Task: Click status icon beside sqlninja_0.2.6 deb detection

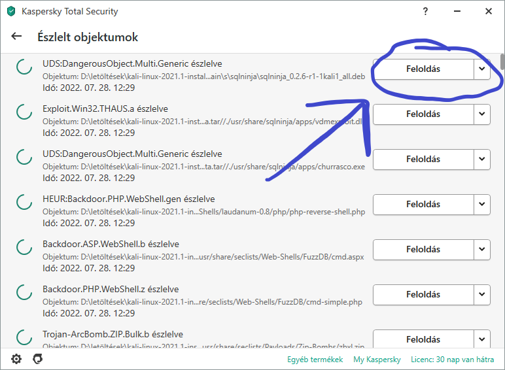Action: point(24,67)
